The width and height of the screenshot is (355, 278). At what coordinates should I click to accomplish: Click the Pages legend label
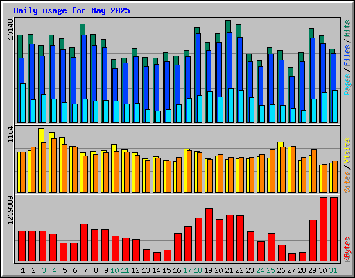coord(347,85)
